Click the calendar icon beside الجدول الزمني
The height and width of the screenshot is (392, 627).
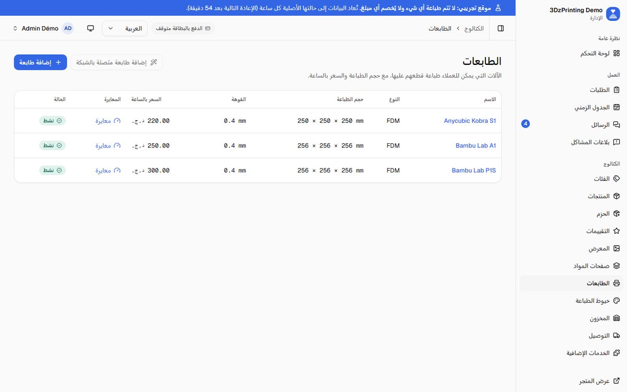tap(617, 107)
